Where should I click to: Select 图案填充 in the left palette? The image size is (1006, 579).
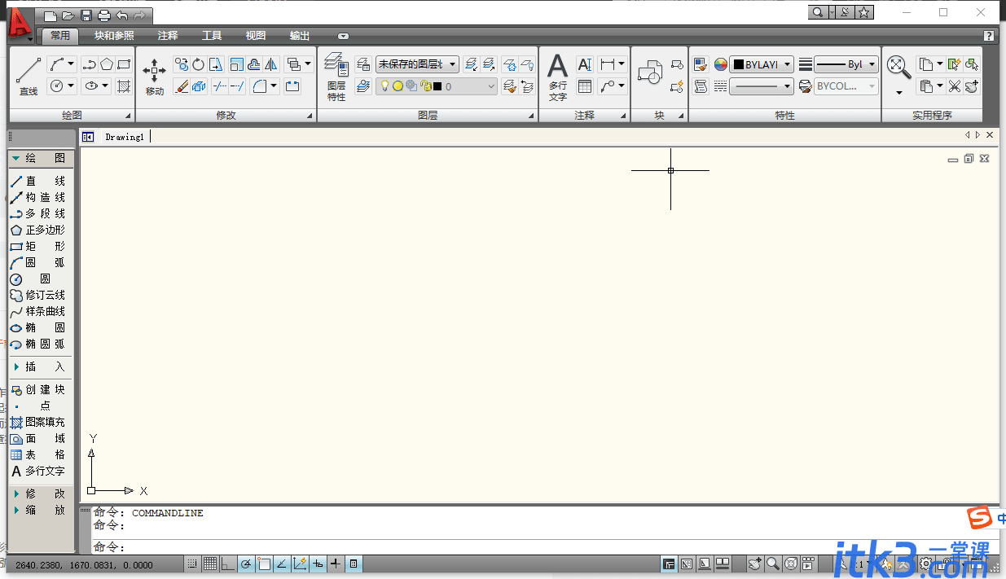pyautogui.click(x=37, y=422)
